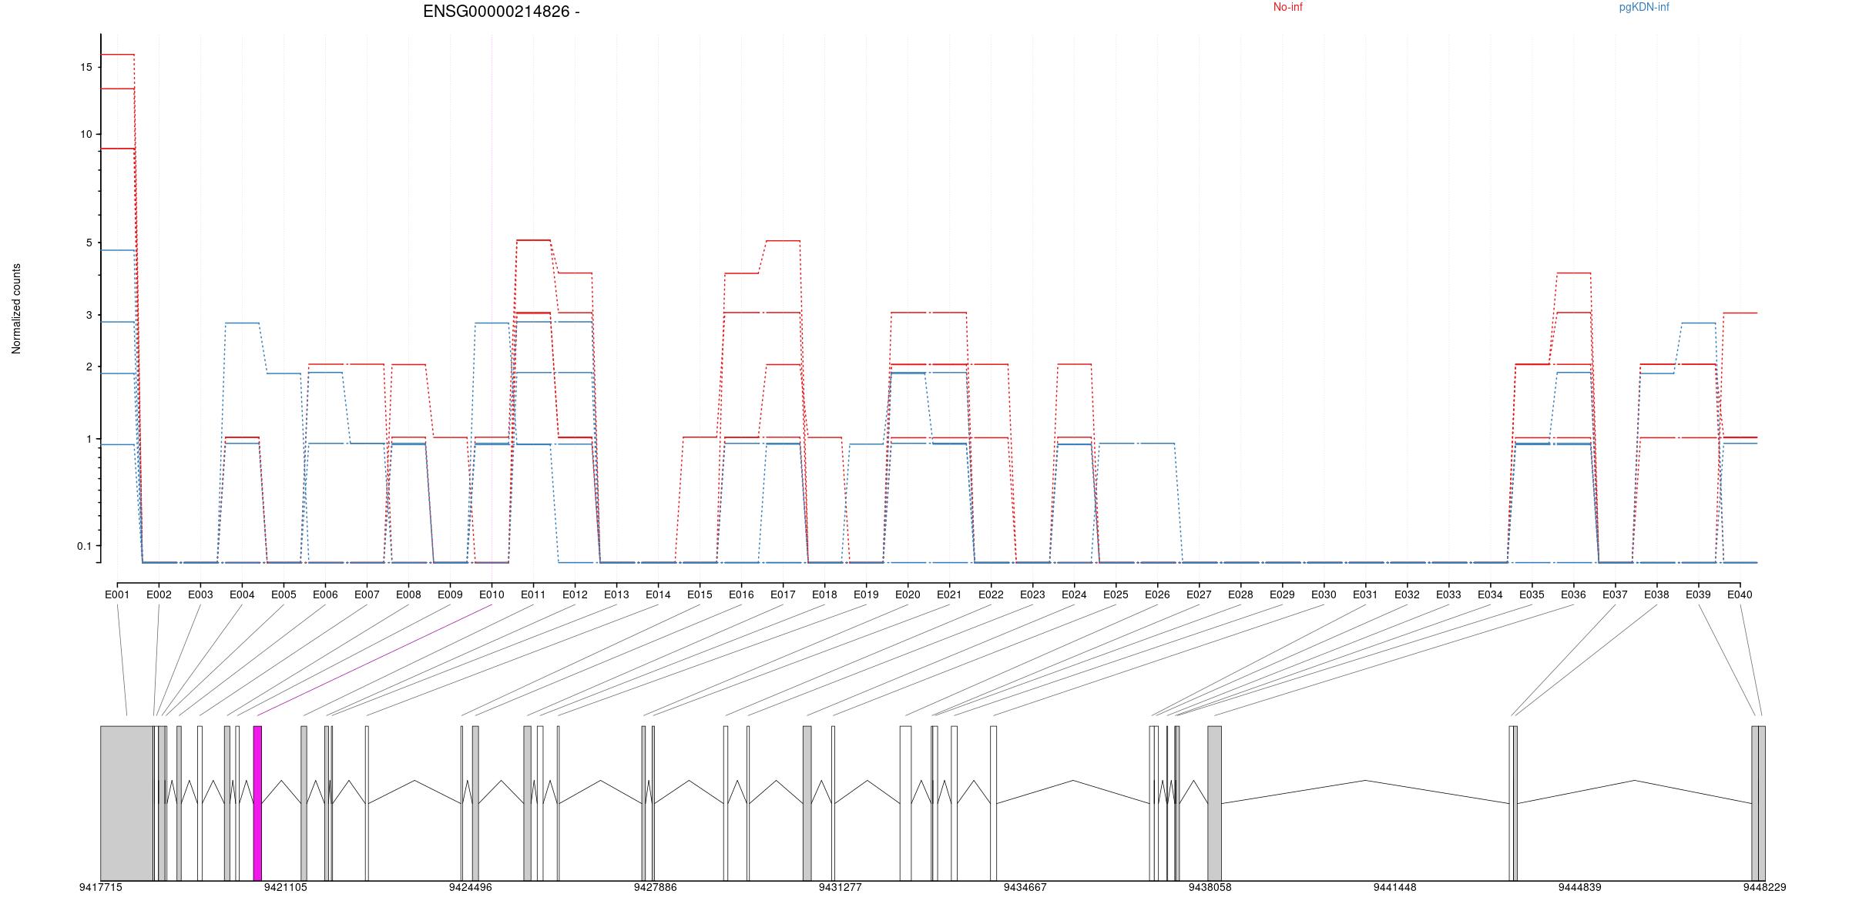Click exon label E038
This screenshot has height=924, width=1849.
[1656, 594]
